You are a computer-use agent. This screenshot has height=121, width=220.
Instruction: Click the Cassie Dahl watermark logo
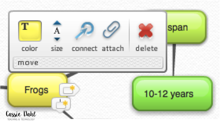(21, 116)
